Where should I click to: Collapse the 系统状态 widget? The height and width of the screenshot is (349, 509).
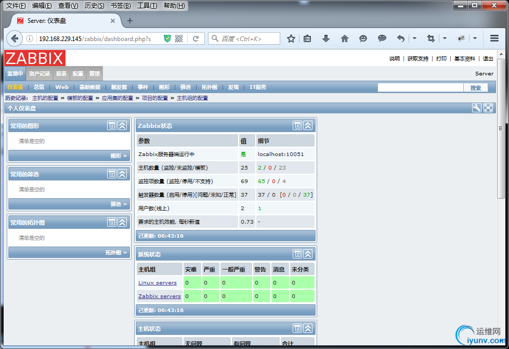pos(308,254)
